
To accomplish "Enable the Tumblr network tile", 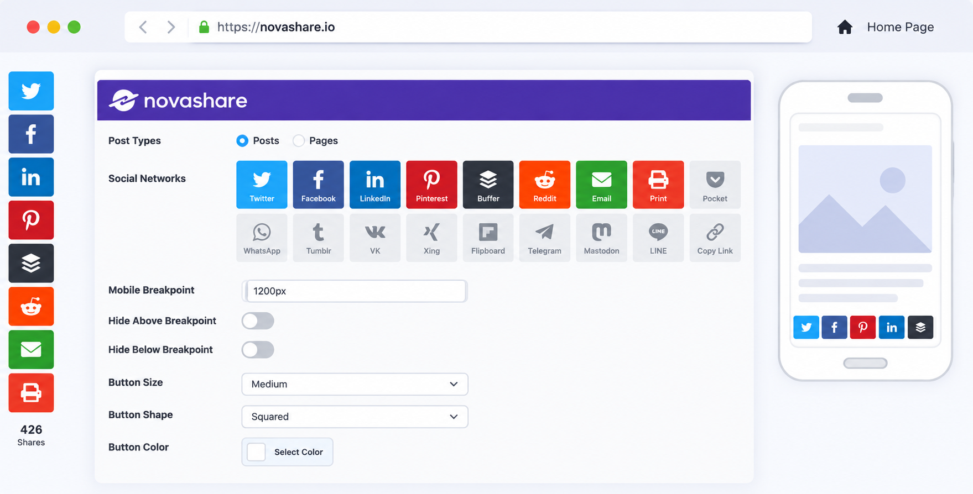I will point(318,238).
